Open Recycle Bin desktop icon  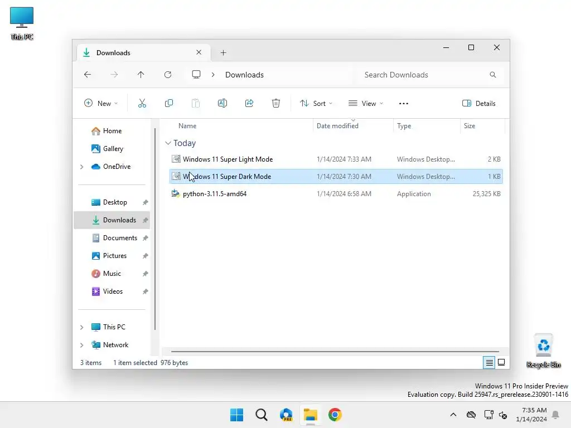(543, 351)
